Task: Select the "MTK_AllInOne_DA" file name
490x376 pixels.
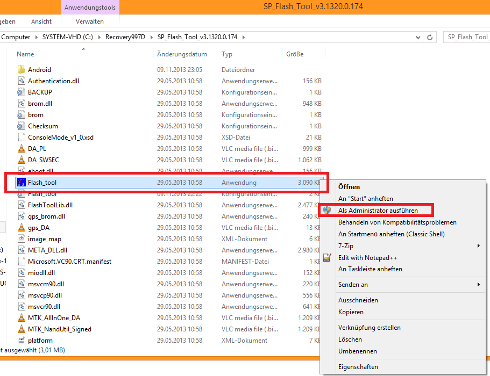Action: (54, 317)
